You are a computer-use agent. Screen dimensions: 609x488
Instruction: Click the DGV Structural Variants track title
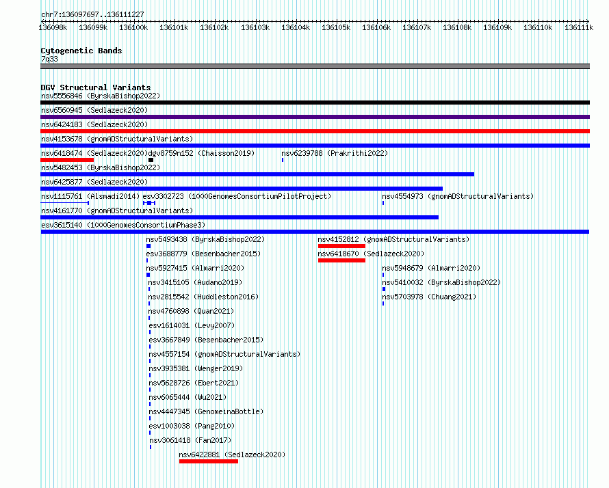(x=96, y=87)
